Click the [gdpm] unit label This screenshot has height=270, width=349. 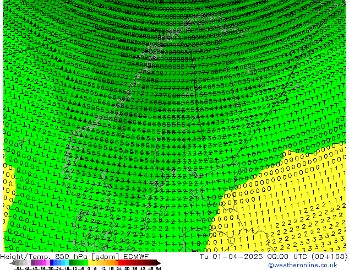pos(106,257)
